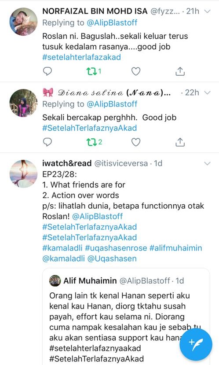View the iwatch&read profile avatar
The height and width of the screenshot is (365, 219).
[23, 173]
